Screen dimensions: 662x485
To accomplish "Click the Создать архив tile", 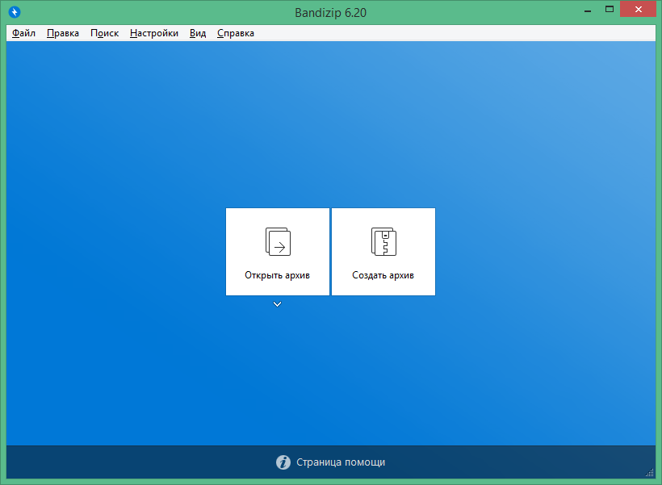I will pyautogui.click(x=383, y=252).
